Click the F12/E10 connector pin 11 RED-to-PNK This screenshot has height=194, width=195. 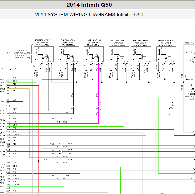pos(62,161)
